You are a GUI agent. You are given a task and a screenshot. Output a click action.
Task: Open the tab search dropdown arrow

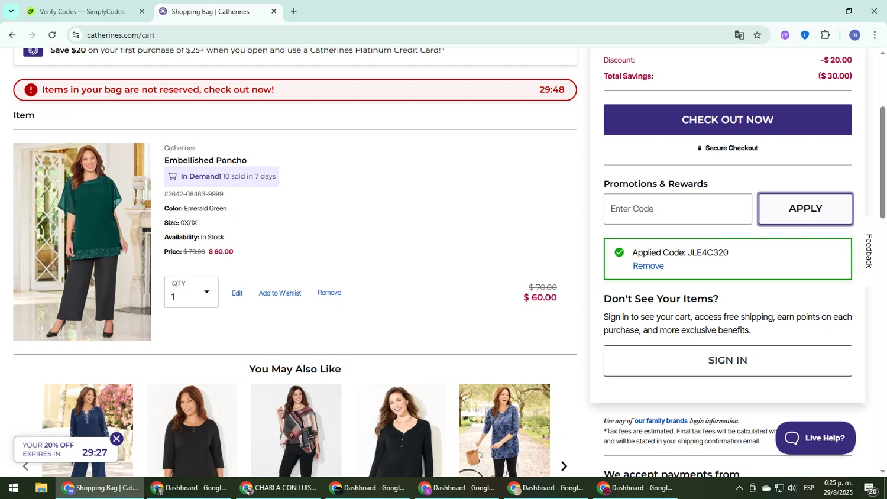[x=11, y=11]
